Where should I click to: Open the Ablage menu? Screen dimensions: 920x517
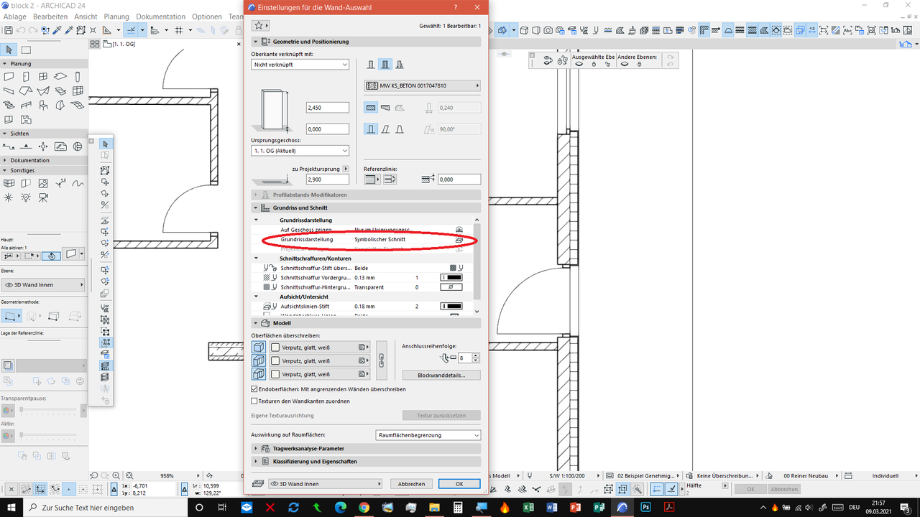(14, 17)
